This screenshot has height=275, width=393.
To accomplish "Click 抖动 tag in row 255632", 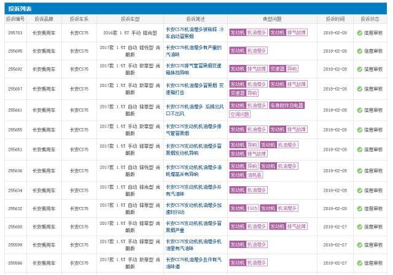I will [x=252, y=208].
